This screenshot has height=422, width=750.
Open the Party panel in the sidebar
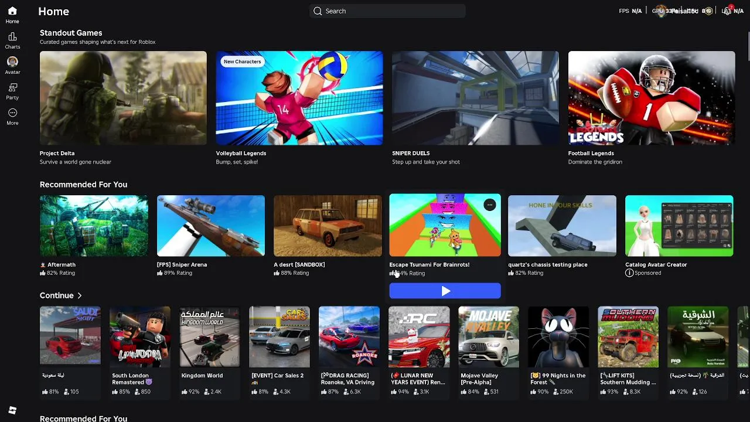(12, 91)
